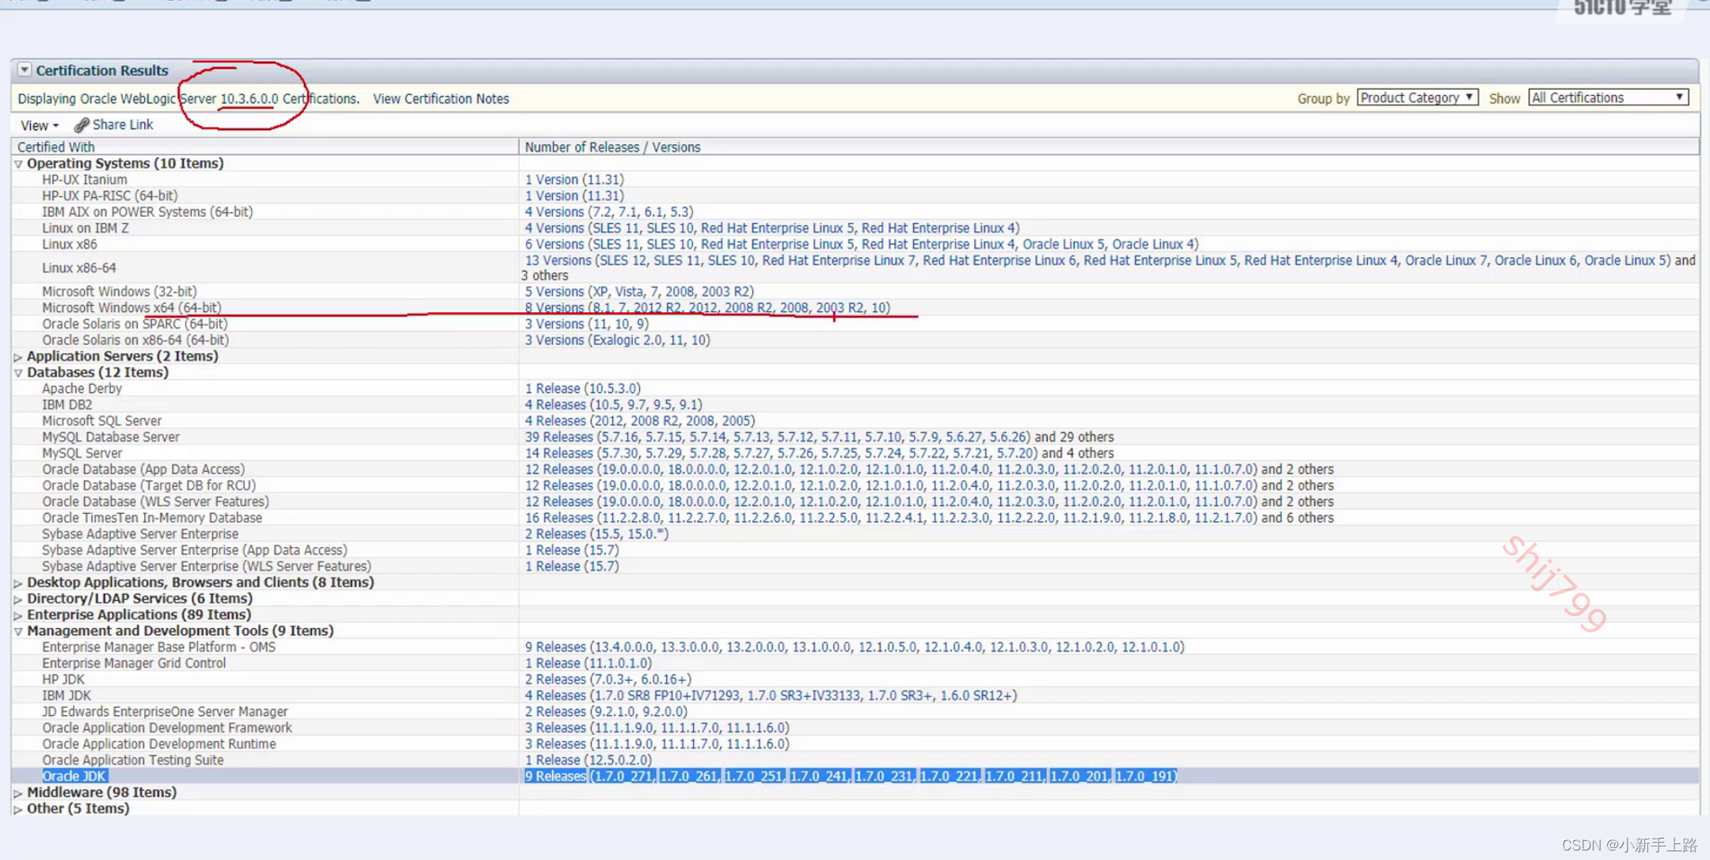
Task: Select the Oracle JDK row label
Action: coord(74,776)
